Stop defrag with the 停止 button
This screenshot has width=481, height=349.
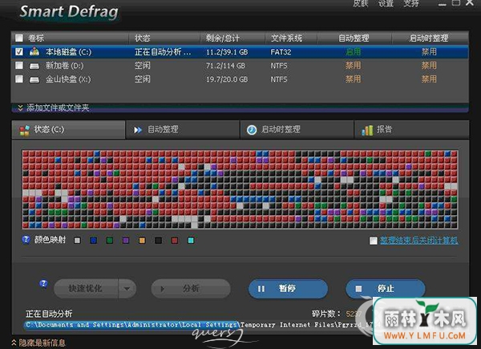(386, 289)
